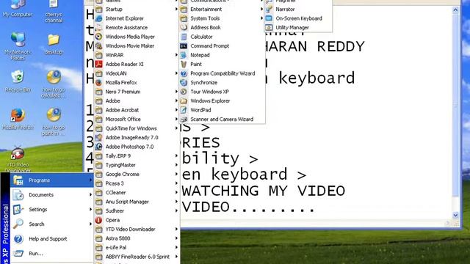Open Adobe Reader XI
The width and height of the screenshot is (470, 264).
137,64
